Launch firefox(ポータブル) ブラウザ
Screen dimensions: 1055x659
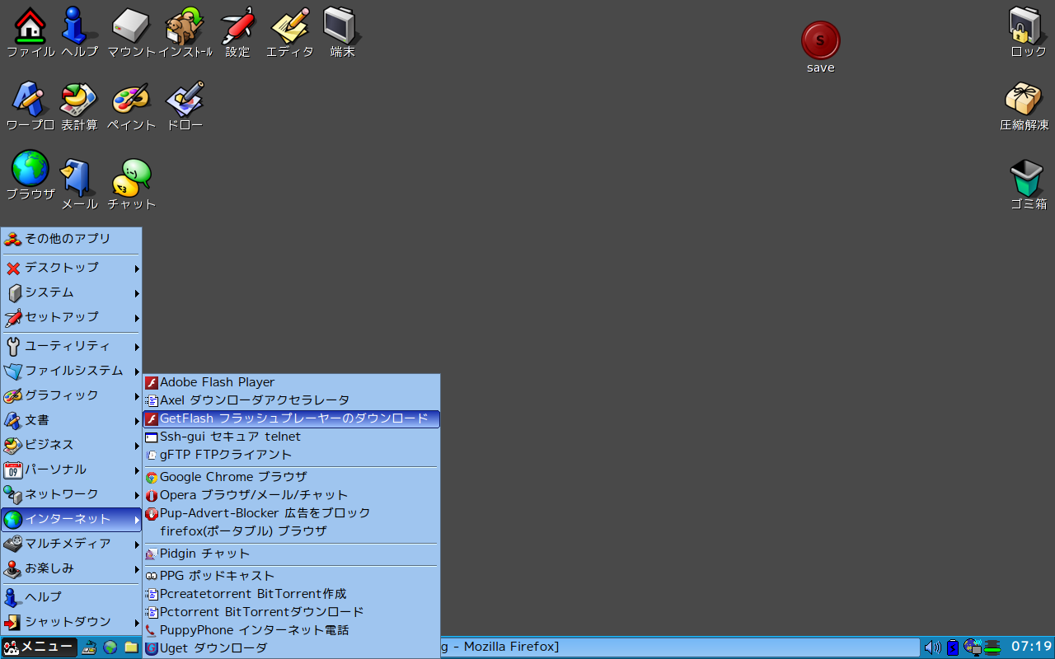tap(292, 531)
